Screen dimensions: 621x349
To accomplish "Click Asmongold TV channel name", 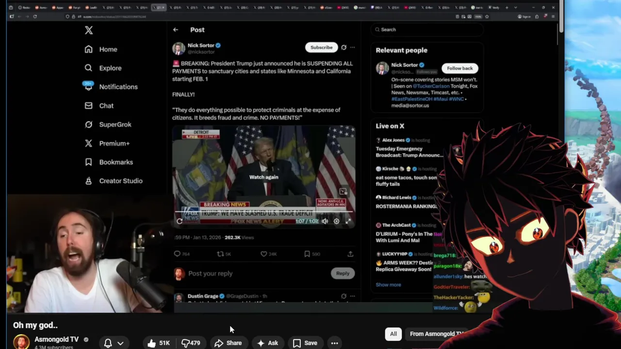I will pos(56,339).
